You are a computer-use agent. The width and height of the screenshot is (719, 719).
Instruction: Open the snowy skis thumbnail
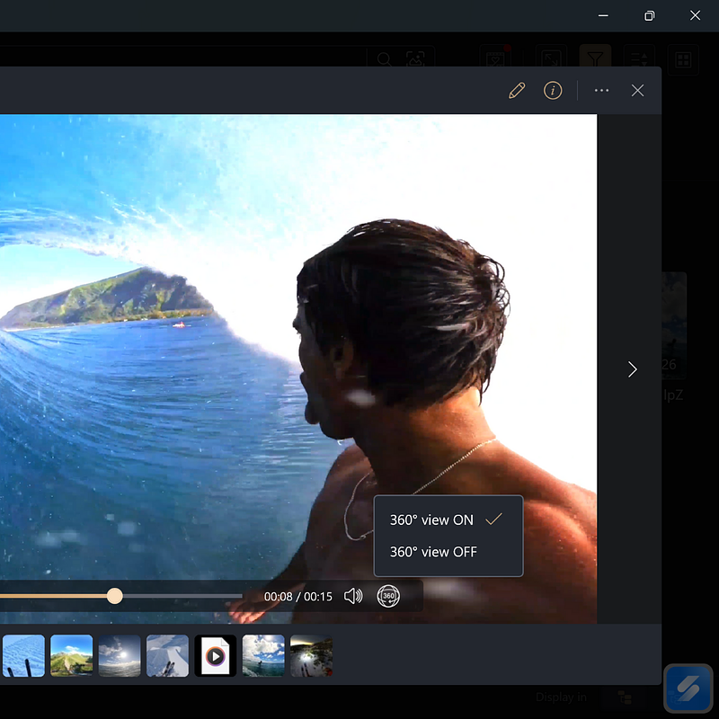click(x=23, y=656)
